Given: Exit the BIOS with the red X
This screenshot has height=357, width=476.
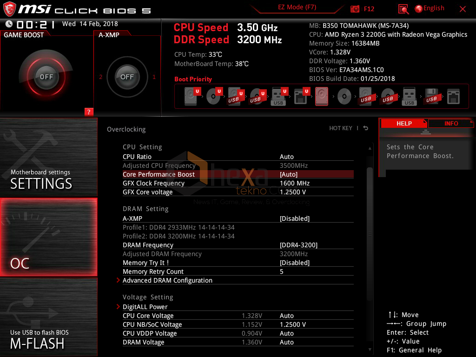Looking at the screenshot, I should 463,9.
